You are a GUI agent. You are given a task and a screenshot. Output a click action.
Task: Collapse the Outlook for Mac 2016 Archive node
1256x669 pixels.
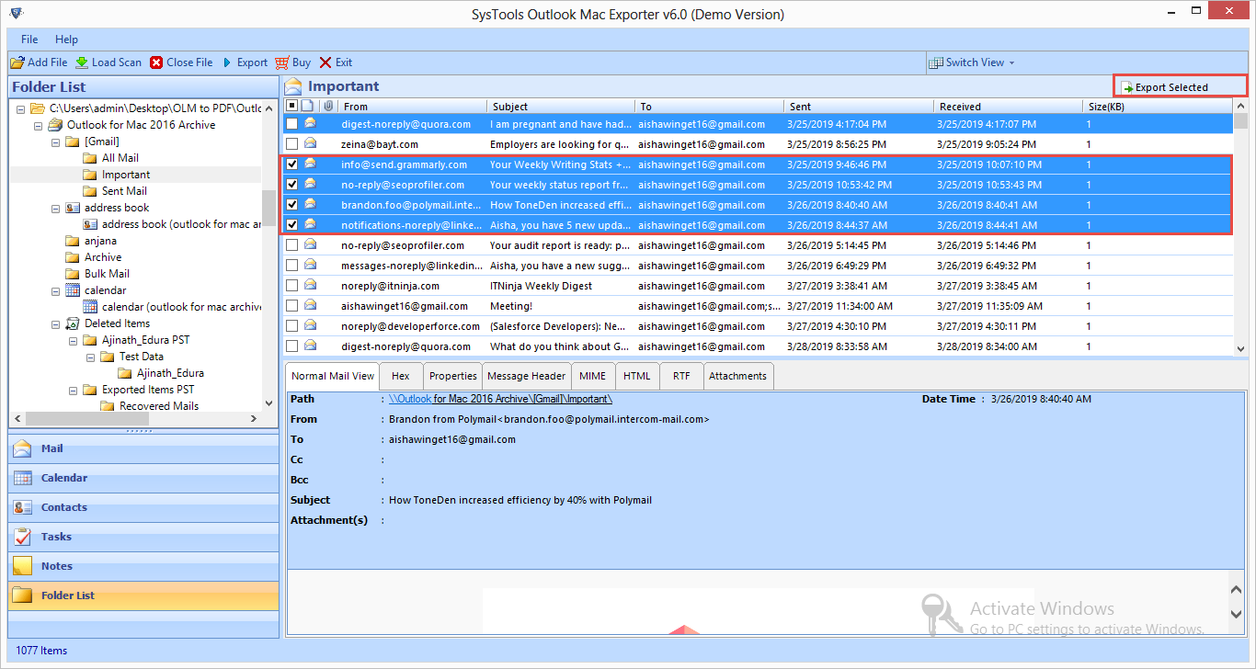[x=38, y=125]
